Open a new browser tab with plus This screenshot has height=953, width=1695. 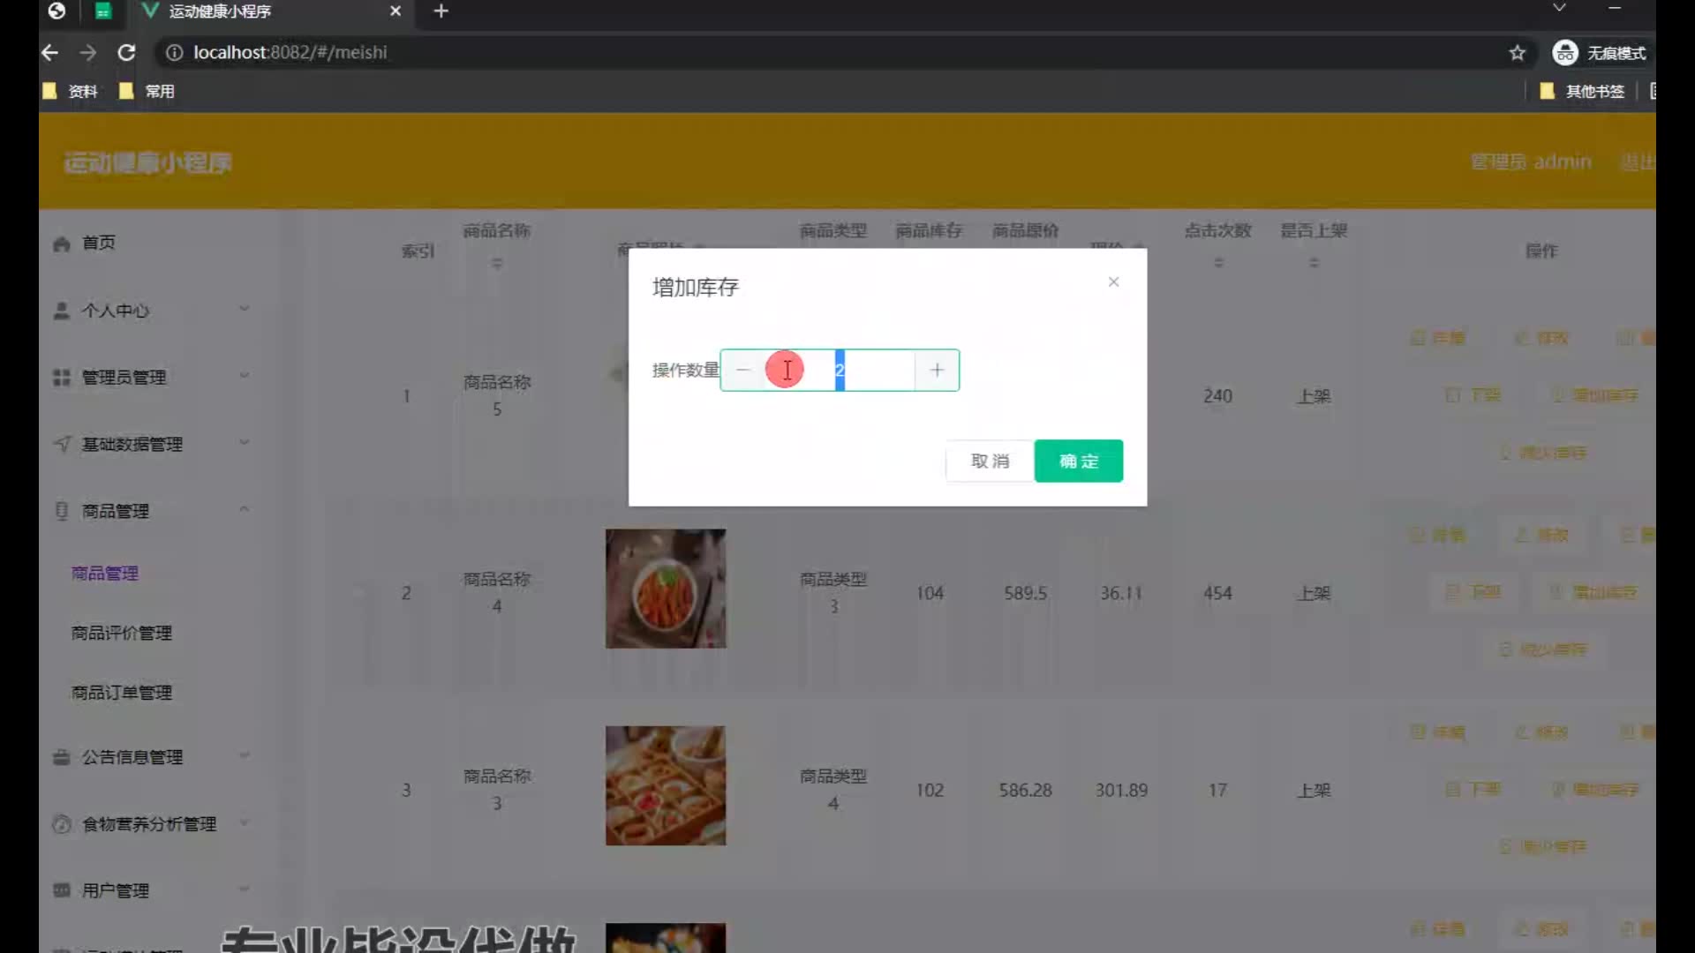(x=441, y=11)
